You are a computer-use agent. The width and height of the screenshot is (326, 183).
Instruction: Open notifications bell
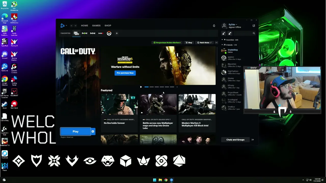point(214,26)
